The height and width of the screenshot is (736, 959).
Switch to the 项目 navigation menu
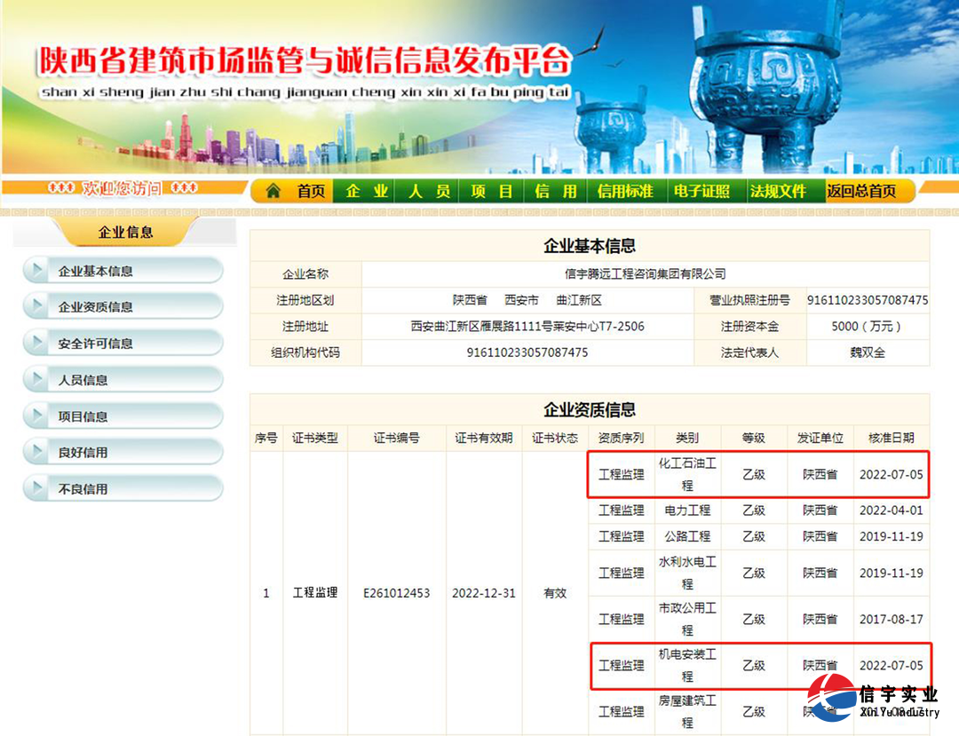[492, 192]
